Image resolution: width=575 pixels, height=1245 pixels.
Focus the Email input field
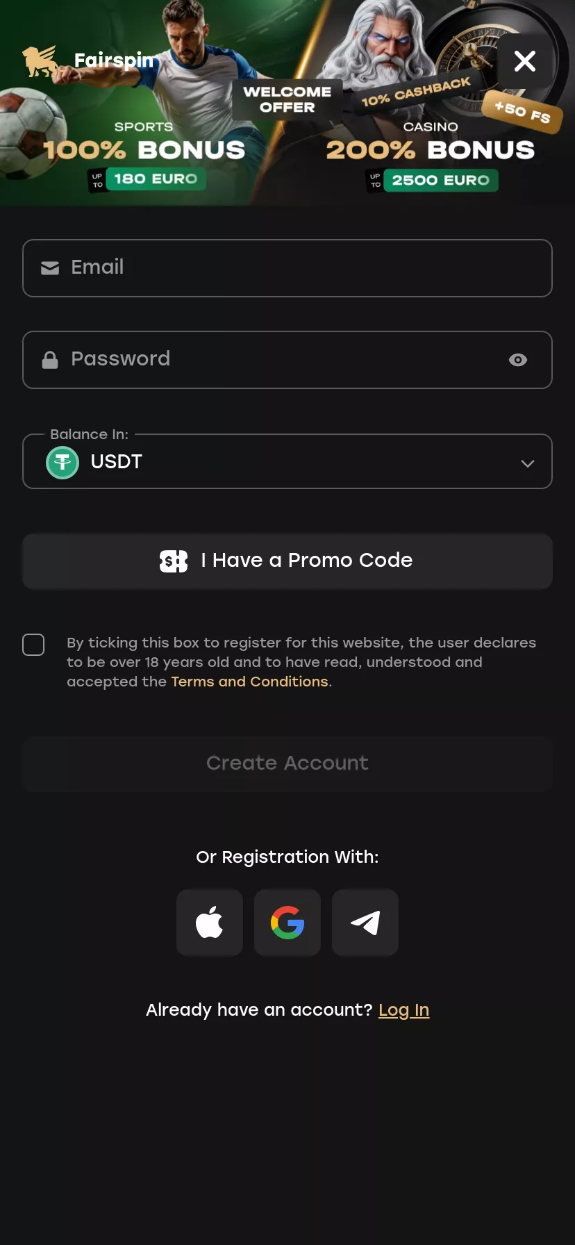287,268
